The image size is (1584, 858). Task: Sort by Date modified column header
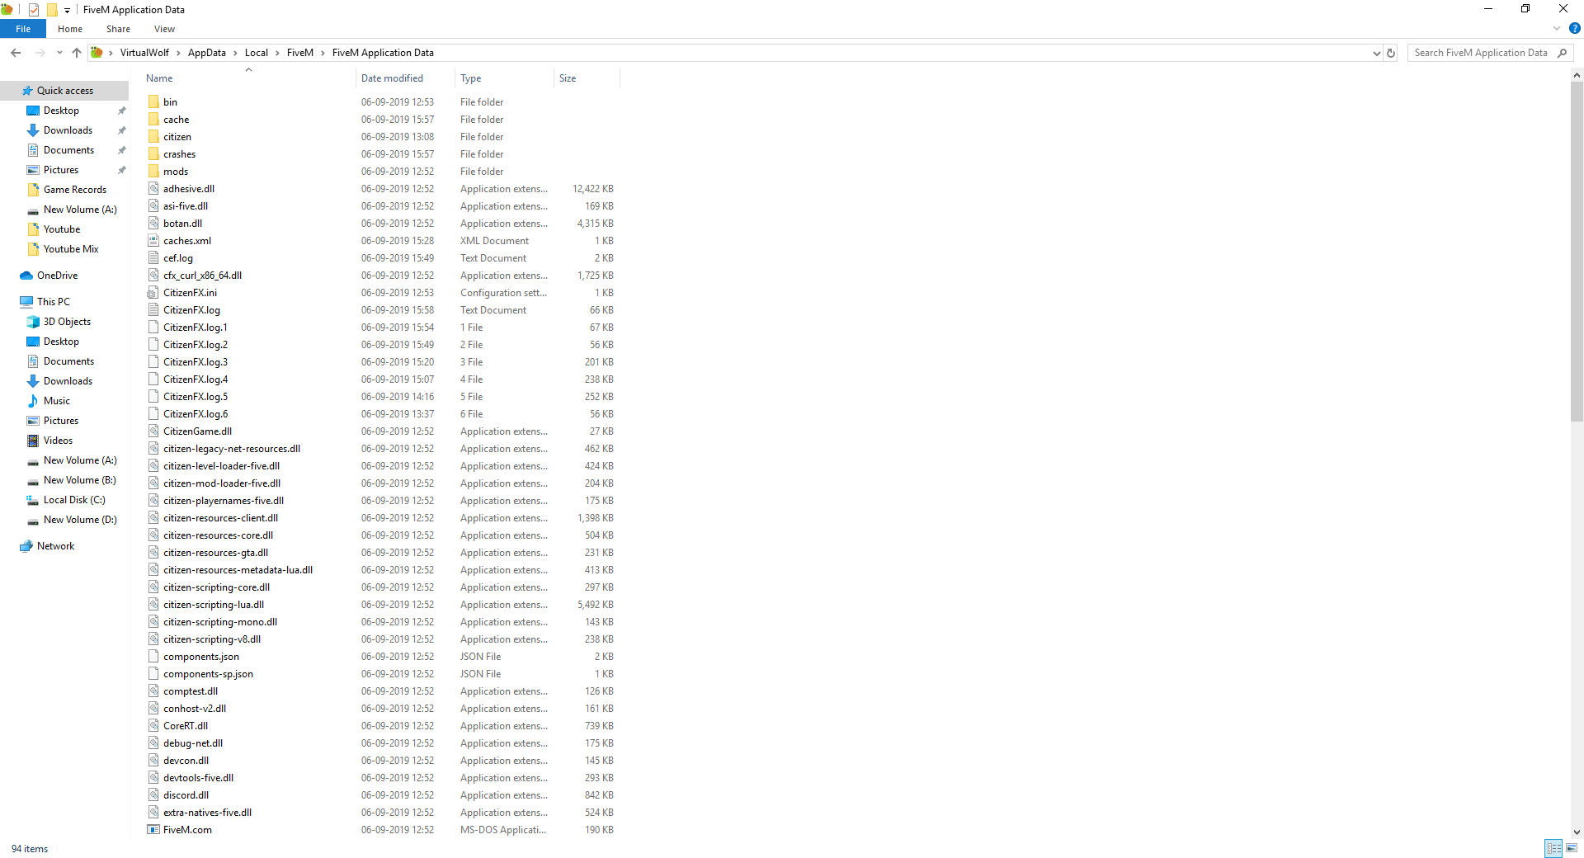pos(405,78)
